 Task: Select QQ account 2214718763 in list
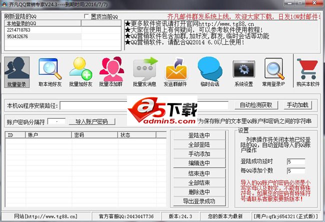(43, 30)
